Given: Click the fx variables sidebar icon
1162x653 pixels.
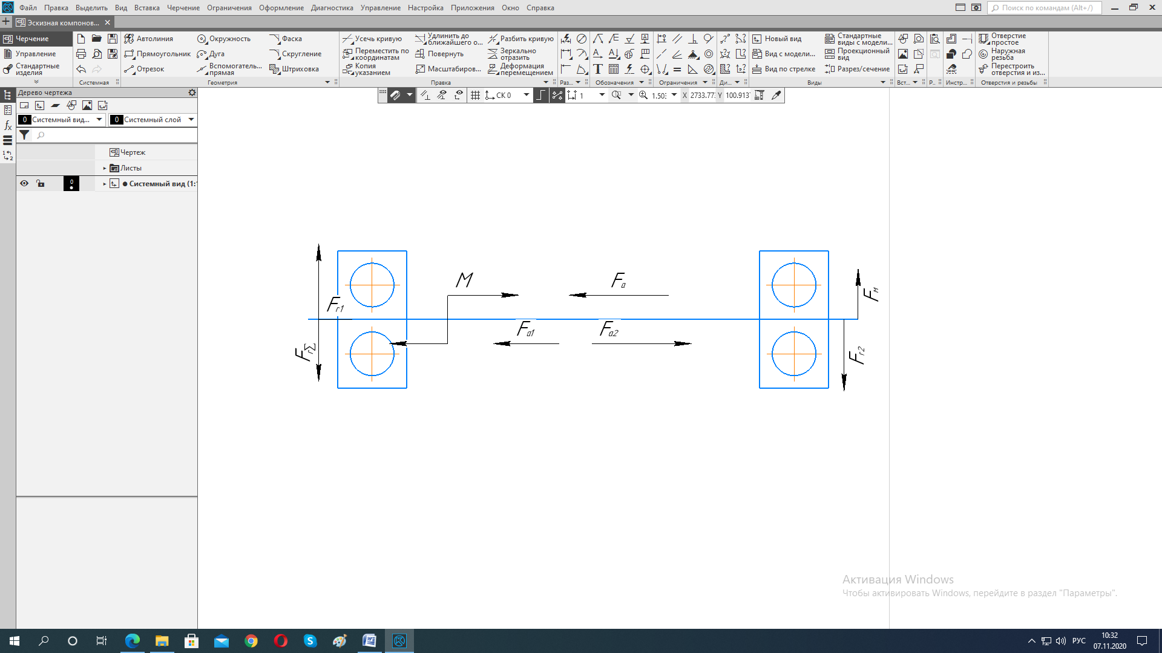Looking at the screenshot, I should pos(8,125).
